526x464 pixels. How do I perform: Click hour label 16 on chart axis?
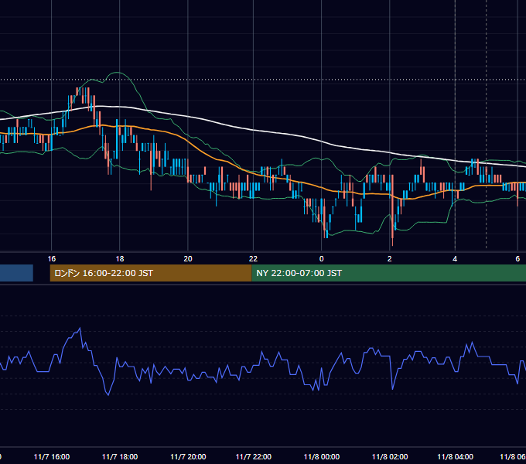click(x=51, y=259)
